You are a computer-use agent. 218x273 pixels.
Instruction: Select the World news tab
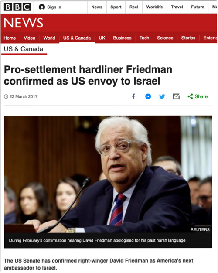(x=49, y=38)
